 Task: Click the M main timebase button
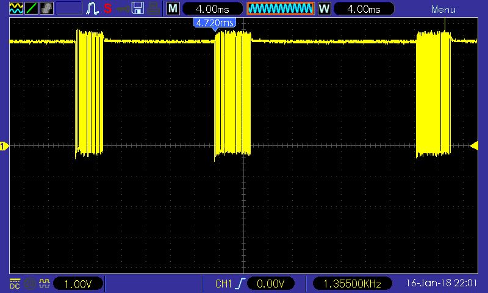[x=173, y=9]
